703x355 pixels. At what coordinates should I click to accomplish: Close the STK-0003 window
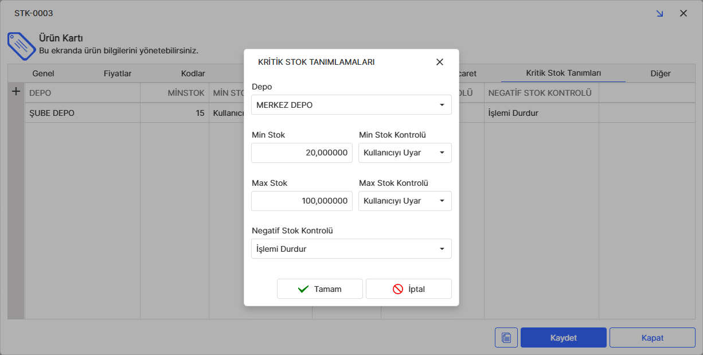pos(684,13)
